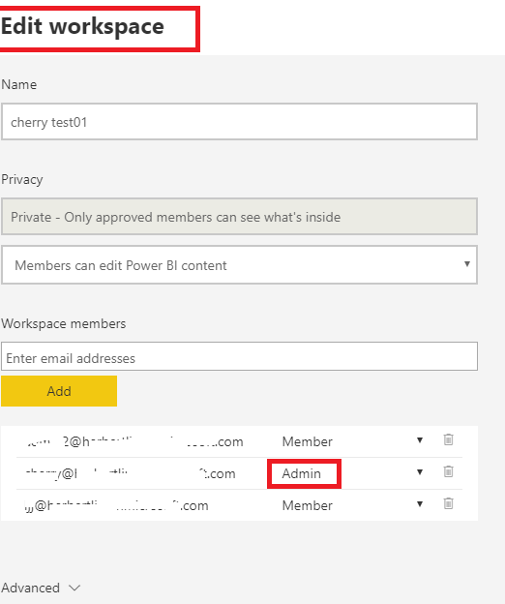
Task: Click the 'Workspace members' label
Action: click(x=64, y=323)
